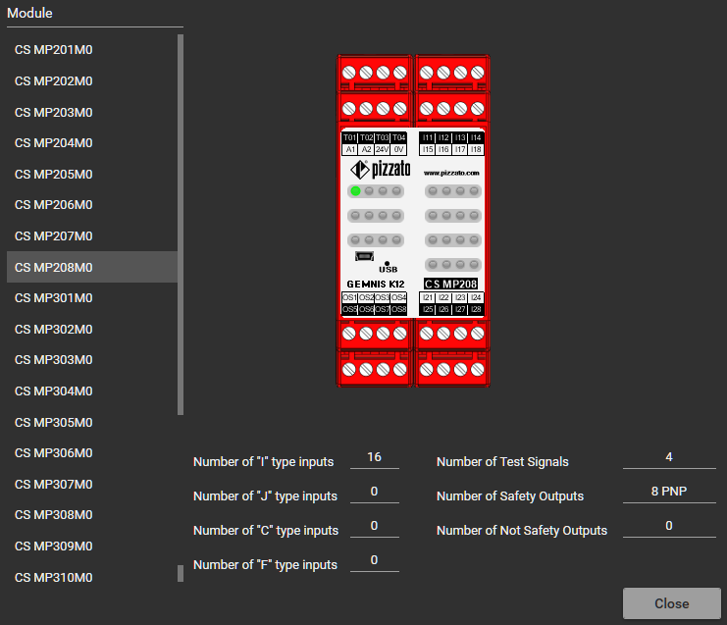
Task: Click the green power LED on the module
Action: 356,190
